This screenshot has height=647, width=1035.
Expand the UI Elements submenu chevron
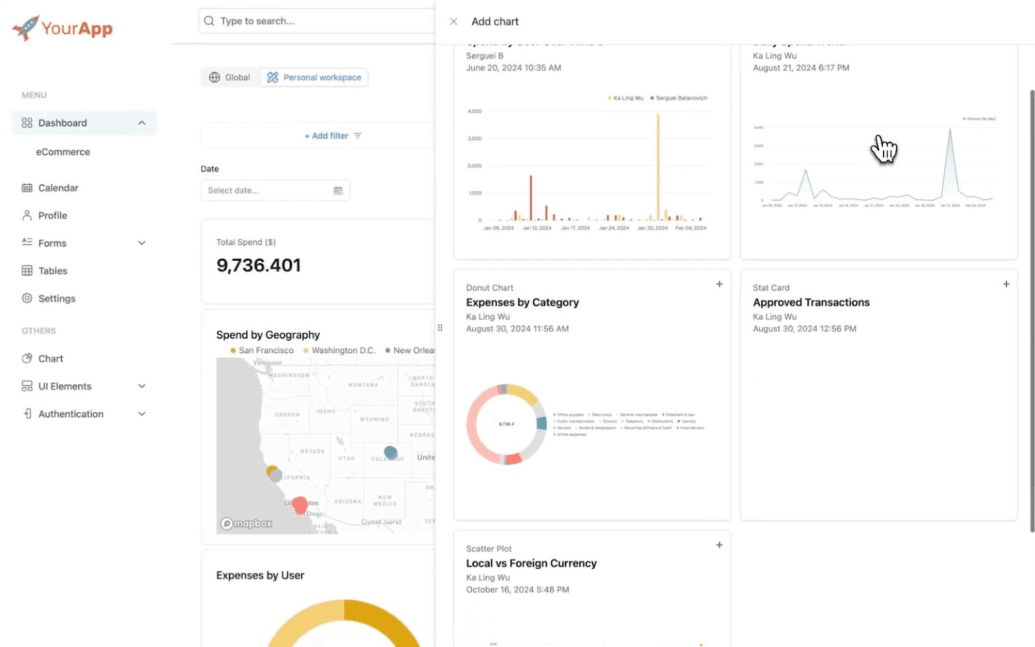point(142,386)
